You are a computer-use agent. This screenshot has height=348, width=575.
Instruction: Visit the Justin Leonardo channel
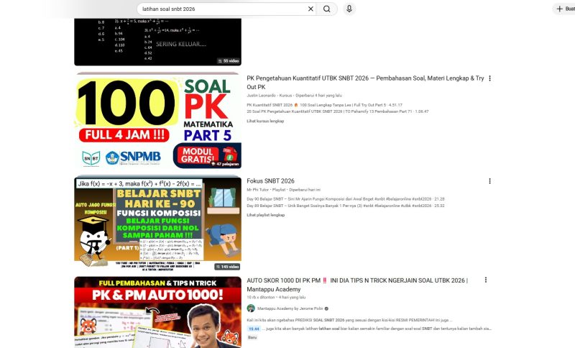[x=261, y=96]
